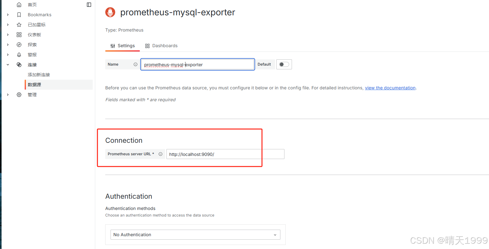Screen dimensions: 489x249
Task: Open the view the documentation link
Action: point(390,88)
